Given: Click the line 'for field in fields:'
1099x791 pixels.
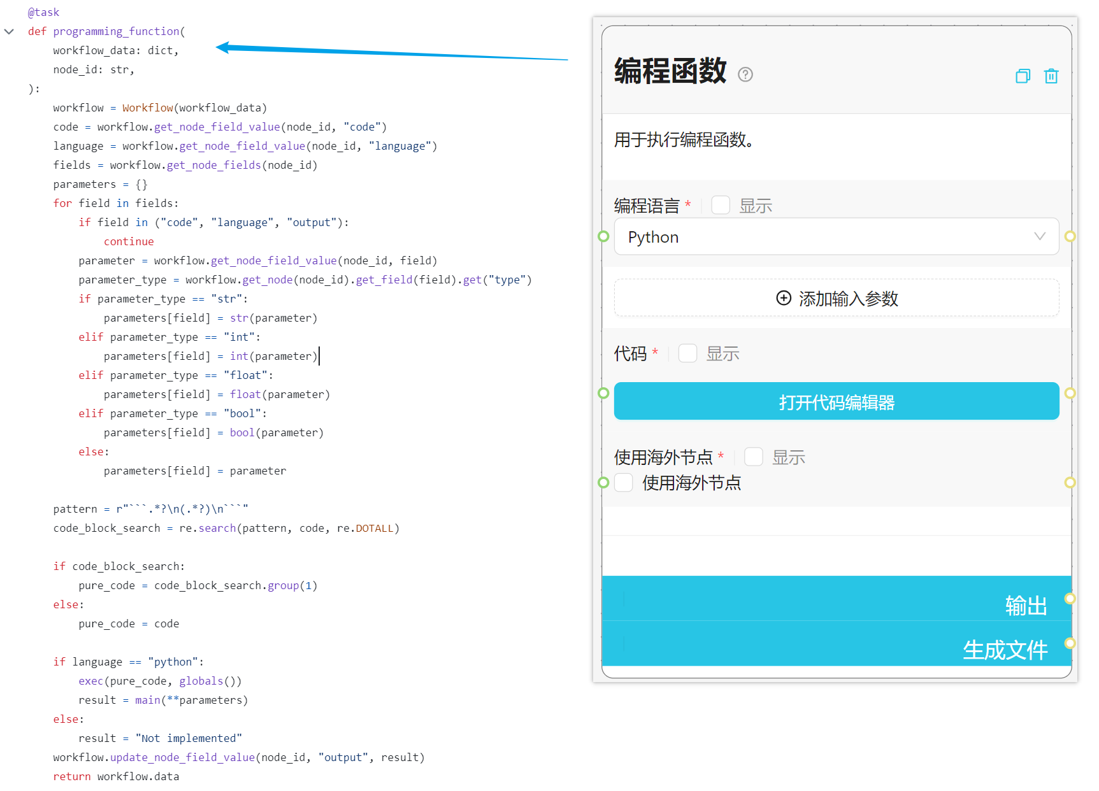Looking at the screenshot, I should tap(116, 203).
